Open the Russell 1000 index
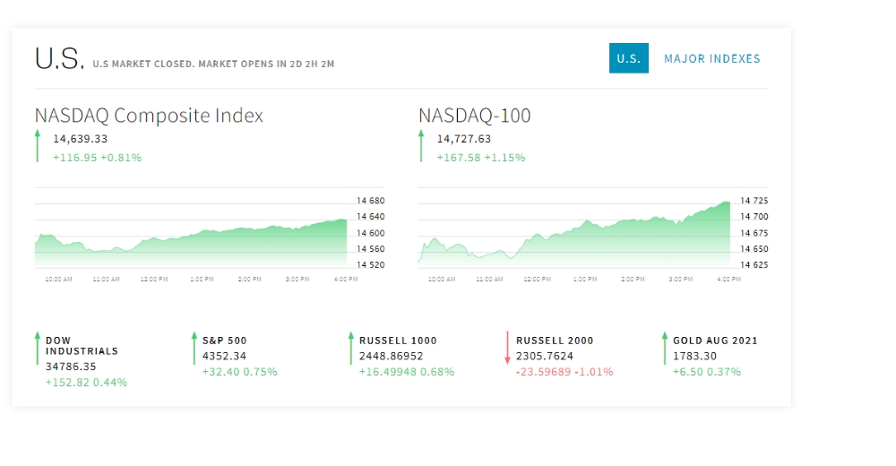 (x=398, y=341)
